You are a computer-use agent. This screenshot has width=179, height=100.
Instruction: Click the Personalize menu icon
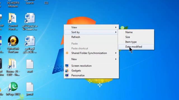pyautogui.click(x=67, y=75)
